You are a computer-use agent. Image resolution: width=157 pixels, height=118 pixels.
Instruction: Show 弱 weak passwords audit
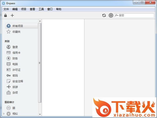(x=14, y=108)
